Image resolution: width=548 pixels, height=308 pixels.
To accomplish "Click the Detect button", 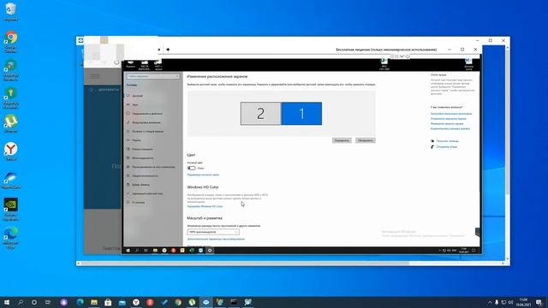I will [366, 140].
